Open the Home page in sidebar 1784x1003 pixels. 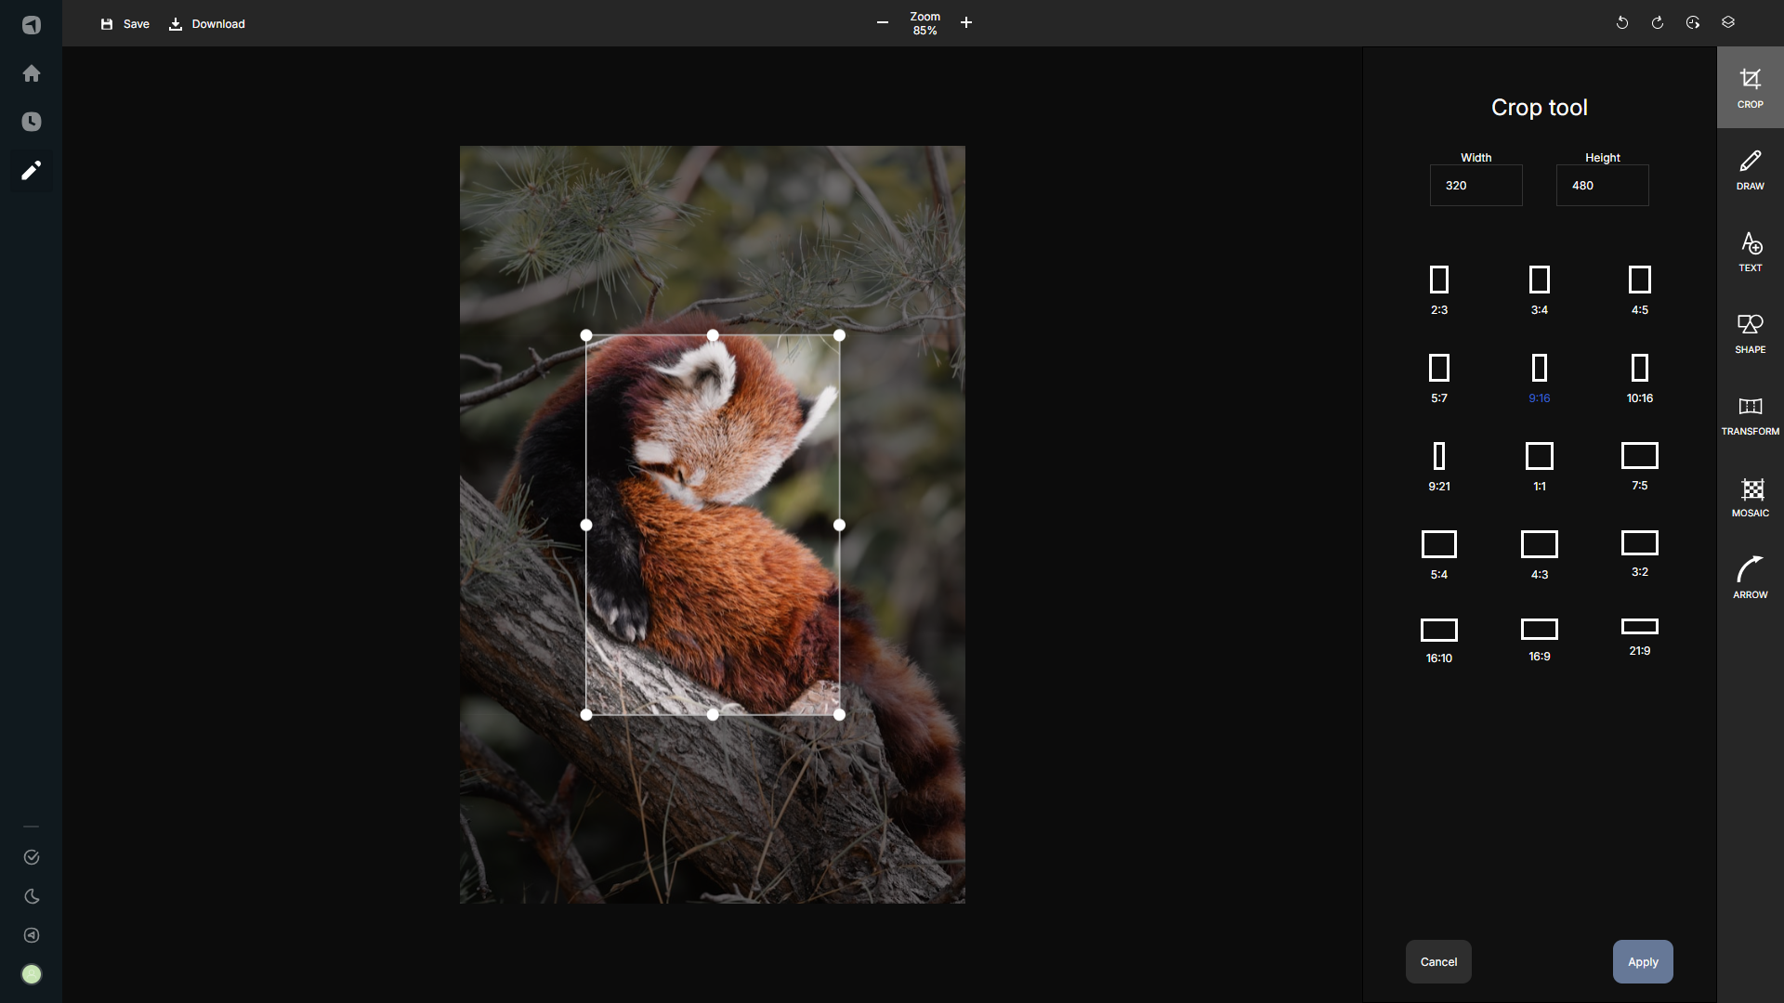pos(32,73)
